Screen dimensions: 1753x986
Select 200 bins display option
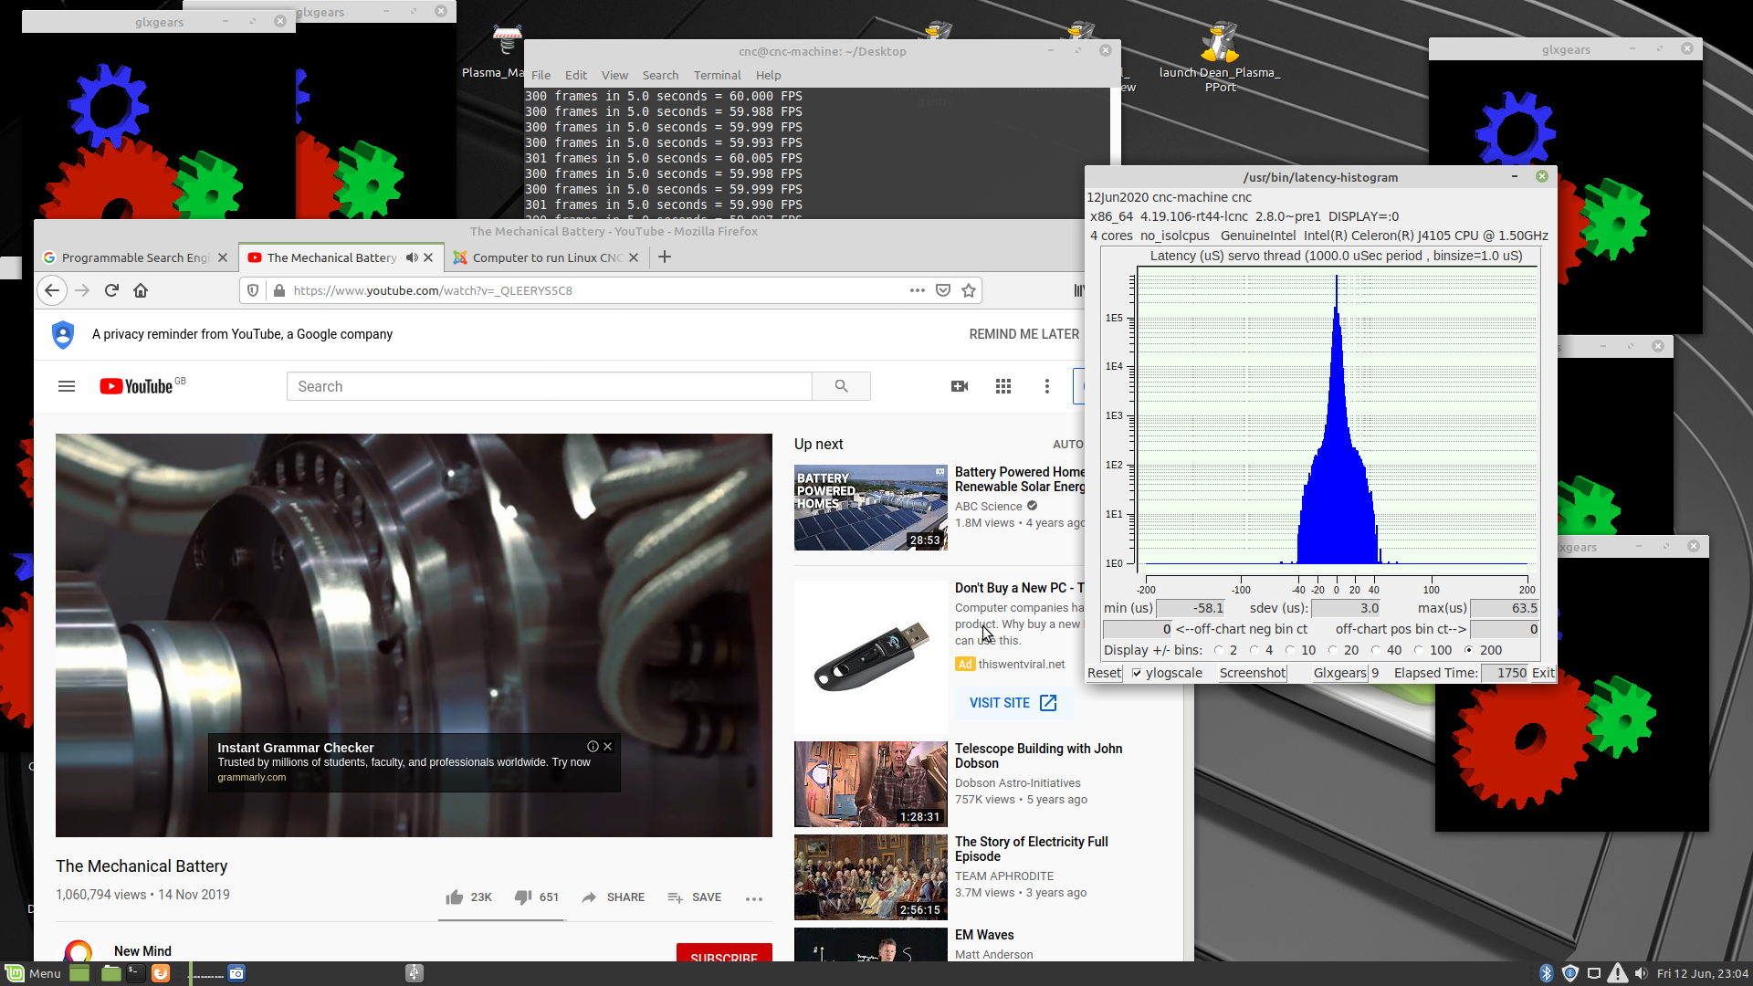pos(1469,650)
